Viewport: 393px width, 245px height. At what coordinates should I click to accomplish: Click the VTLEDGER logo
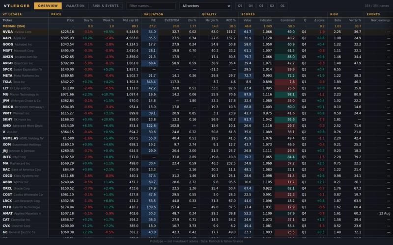17,6
